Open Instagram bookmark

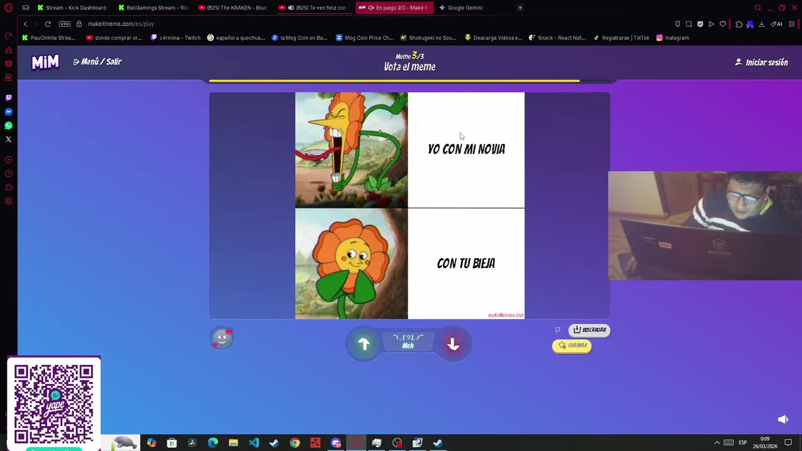coord(672,38)
